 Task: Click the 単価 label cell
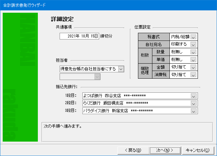pos(161,60)
